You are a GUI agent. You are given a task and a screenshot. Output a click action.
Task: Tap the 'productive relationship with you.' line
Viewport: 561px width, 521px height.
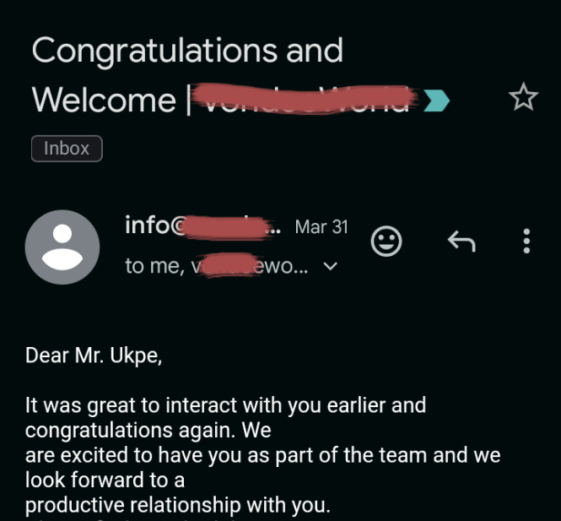[x=177, y=505]
